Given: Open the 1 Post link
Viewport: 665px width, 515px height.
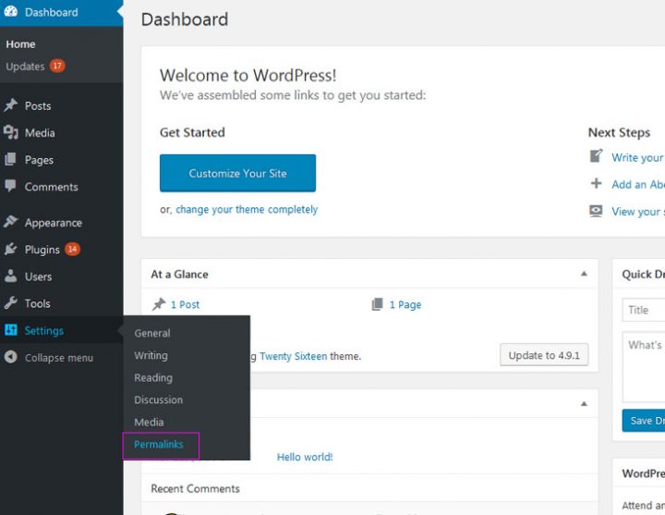Looking at the screenshot, I should pos(185,305).
